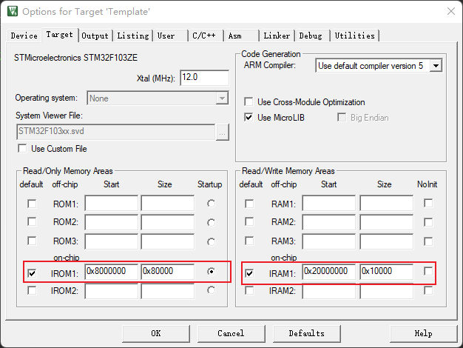
Task: Click the System Viewer File browse button
Action: pos(223,132)
